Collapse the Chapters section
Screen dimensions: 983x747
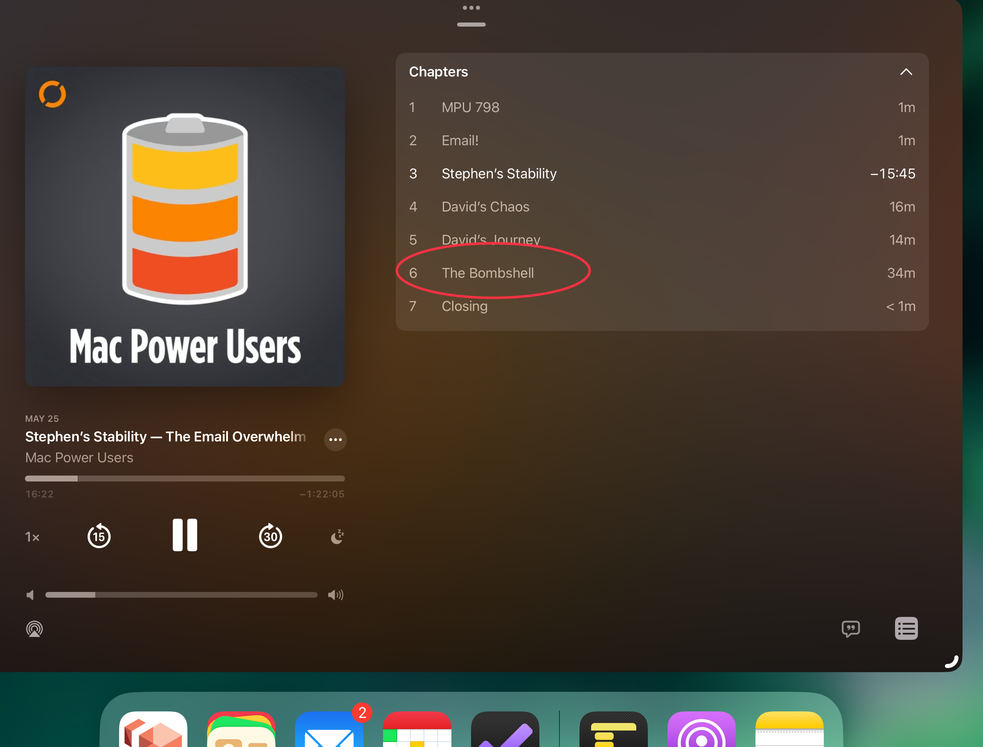click(906, 72)
